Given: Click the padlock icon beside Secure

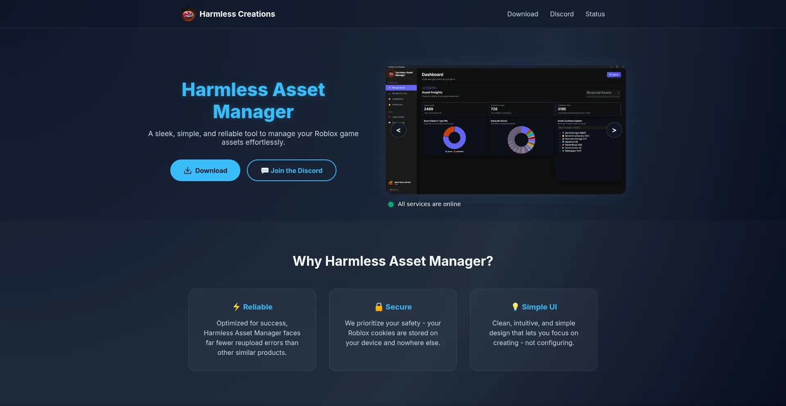Looking at the screenshot, I should (x=379, y=307).
